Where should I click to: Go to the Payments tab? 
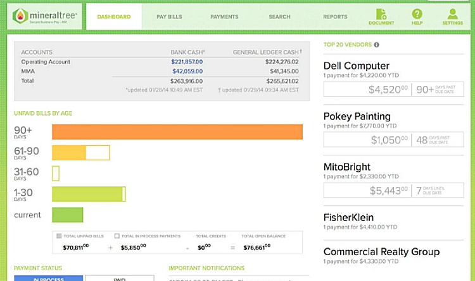[224, 16]
